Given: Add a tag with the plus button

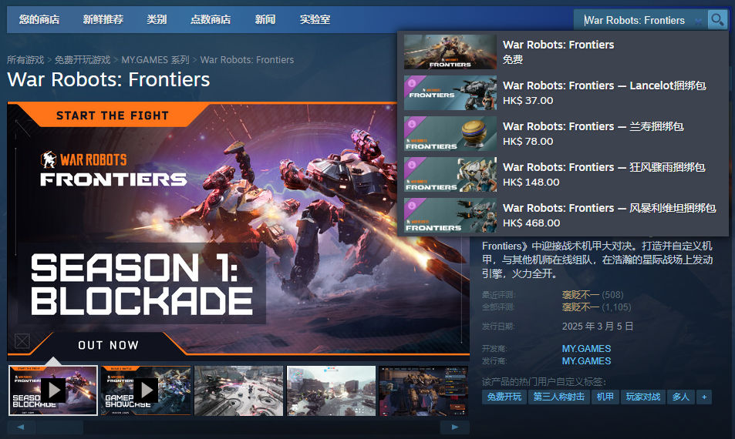Looking at the screenshot, I should pos(704,397).
